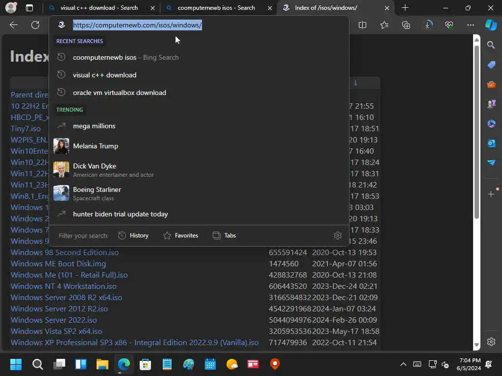
Task: Open the Tiny7.iso link
Action: [25, 129]
